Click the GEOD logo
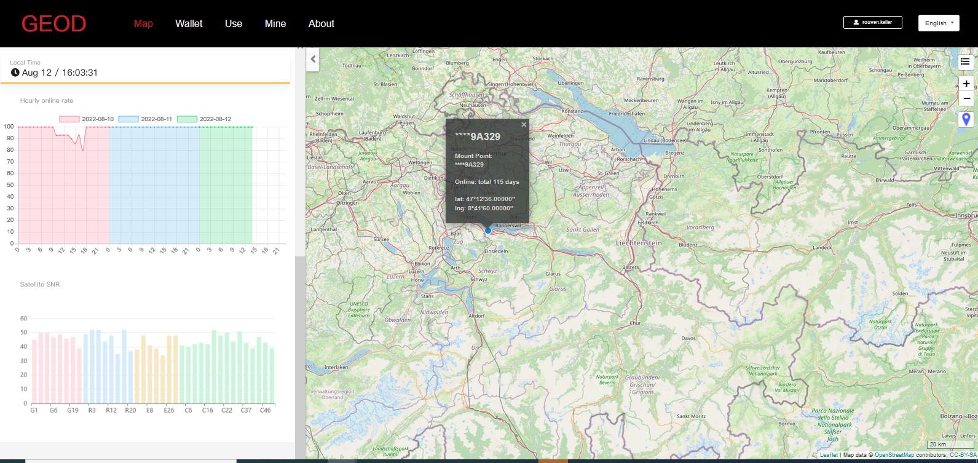The image size is (978, 463). tap(53, 23)
